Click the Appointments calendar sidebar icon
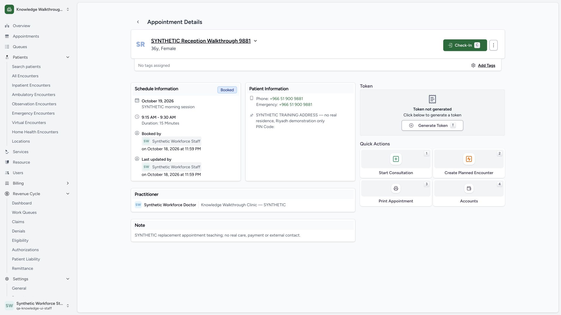 pos(7,36)
